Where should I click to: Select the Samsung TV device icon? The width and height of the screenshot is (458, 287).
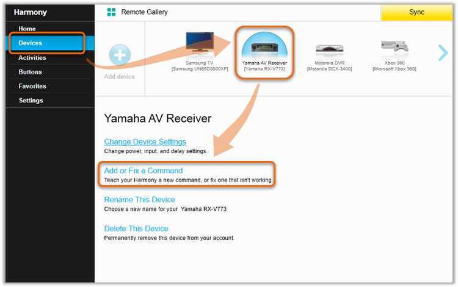point(200,43)
